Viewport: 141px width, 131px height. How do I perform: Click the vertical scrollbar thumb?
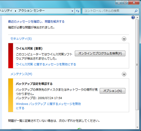(137, 65)
